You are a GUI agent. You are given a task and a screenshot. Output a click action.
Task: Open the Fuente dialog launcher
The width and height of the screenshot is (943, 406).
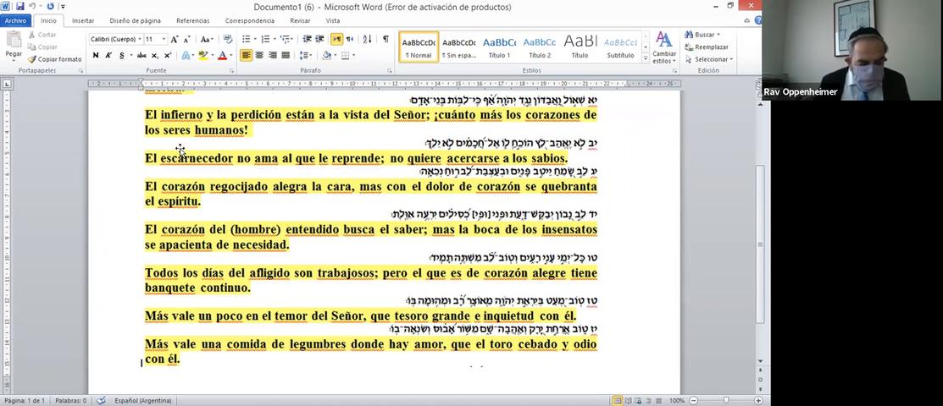[231, 71]
